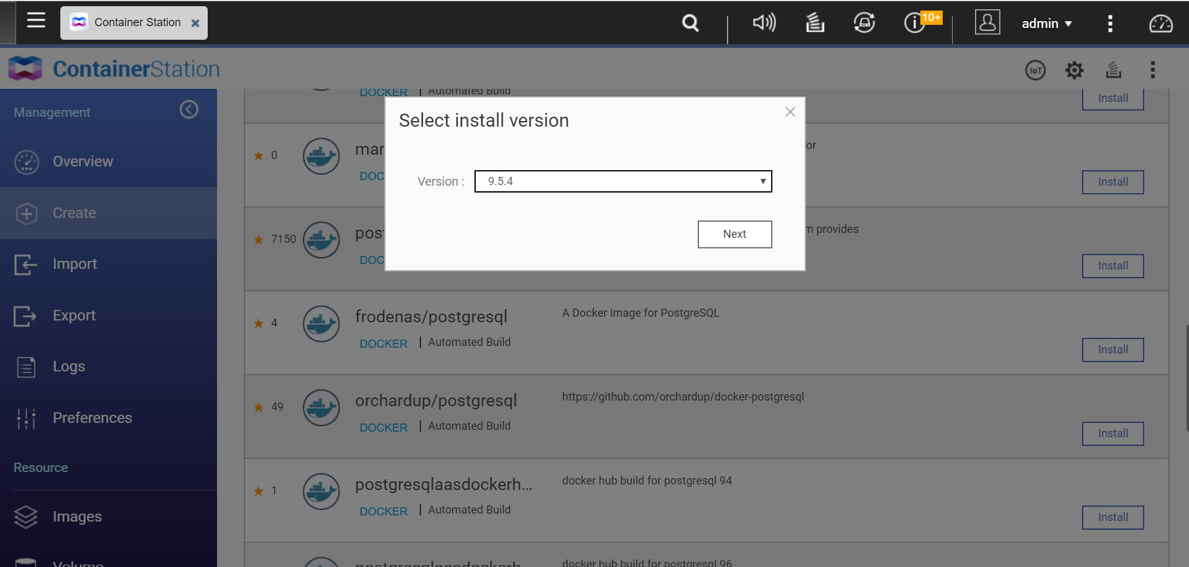Open the top bar more options dots
This screenshot has width=1189, height=567.
coord(1110,24)
